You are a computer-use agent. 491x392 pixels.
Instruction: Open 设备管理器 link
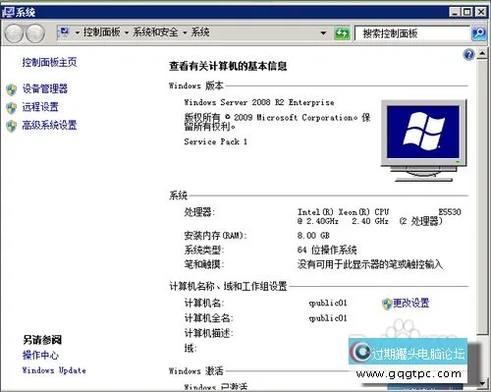click(x=45, y=88)
